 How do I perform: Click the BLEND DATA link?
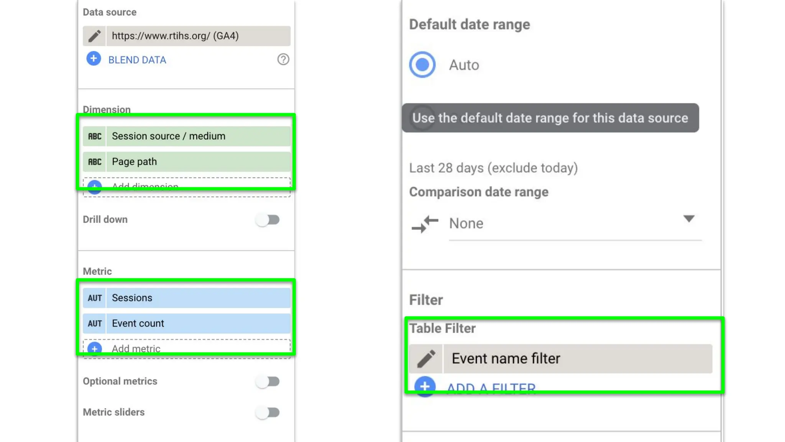click(137, 60)
